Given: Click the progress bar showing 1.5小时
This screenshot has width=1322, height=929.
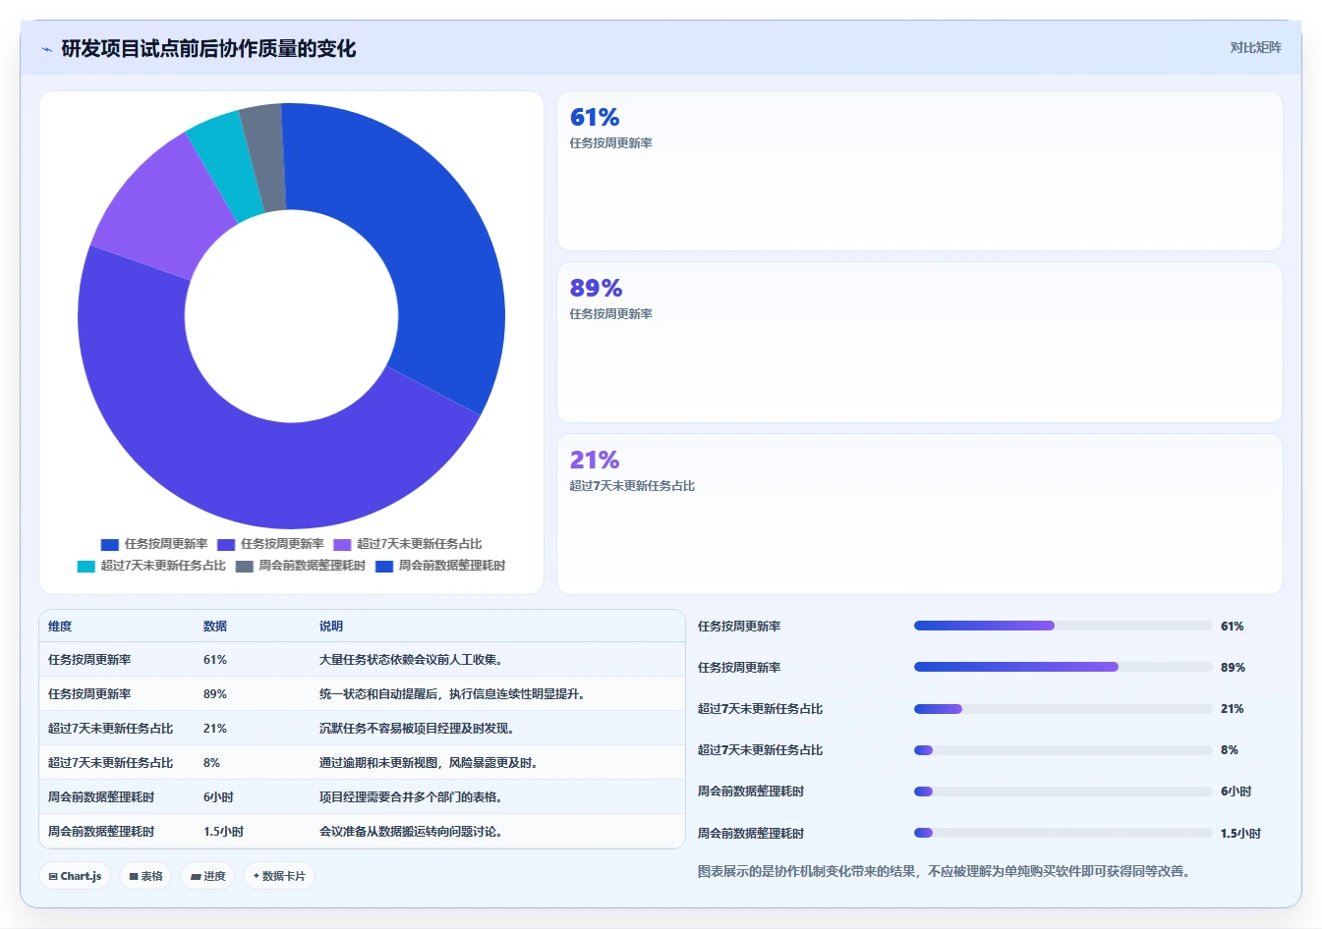Looking at the screenshot, I should click(1063, 833).
